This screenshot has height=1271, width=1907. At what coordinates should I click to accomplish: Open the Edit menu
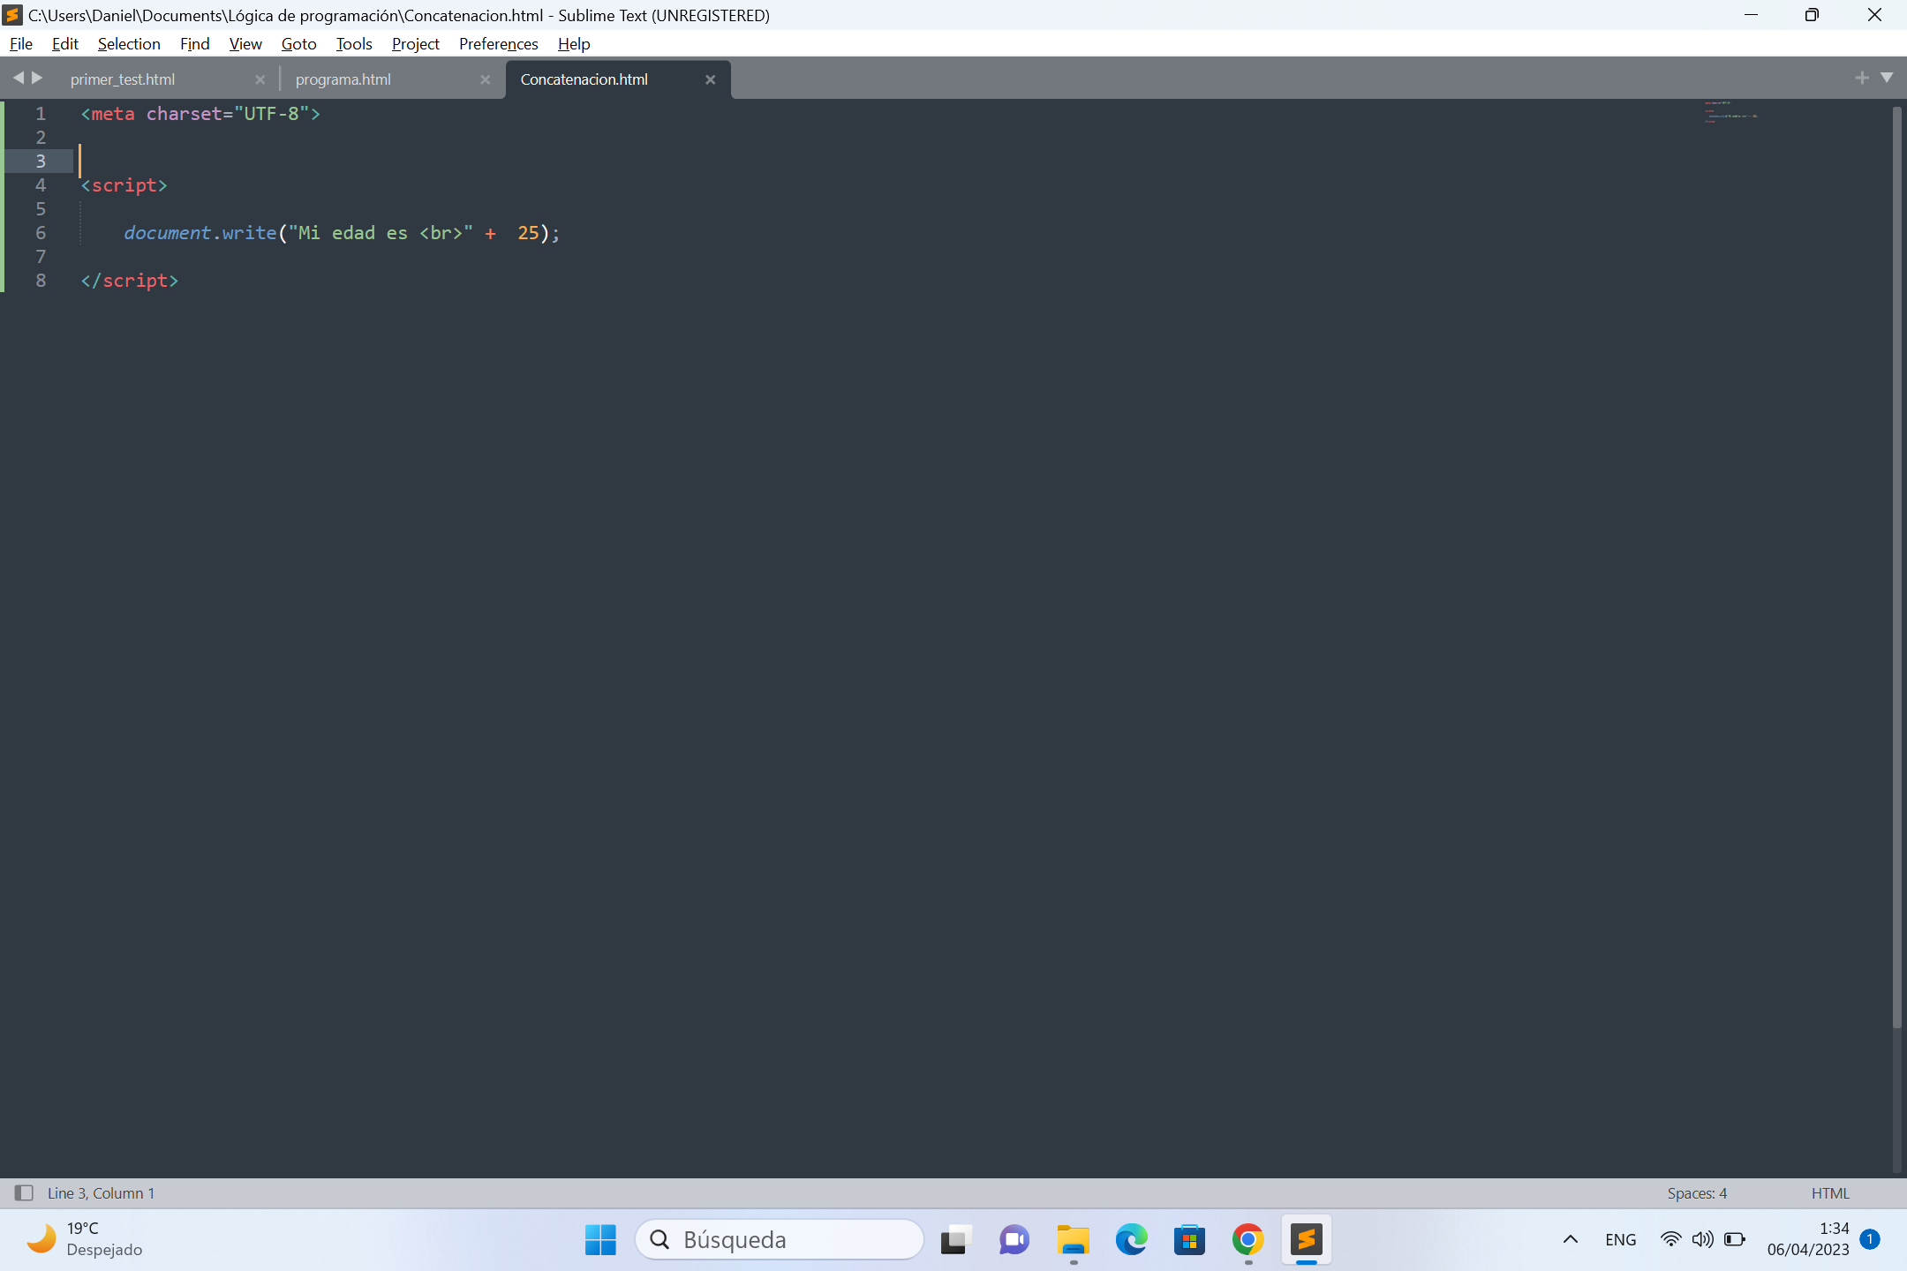(65, 43)
